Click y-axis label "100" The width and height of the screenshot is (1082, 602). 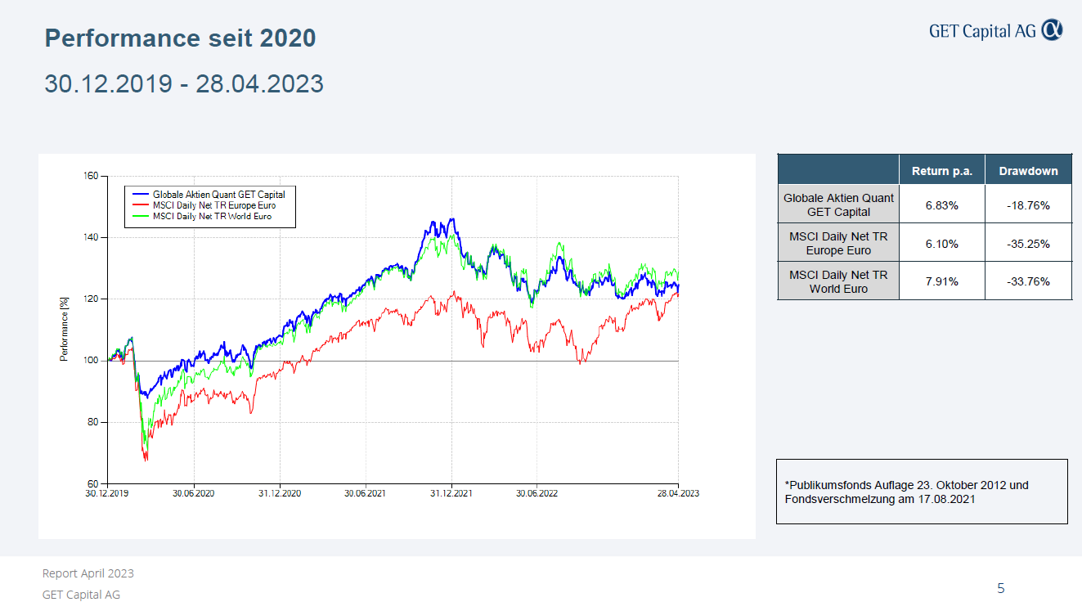[x=91, y=360]
